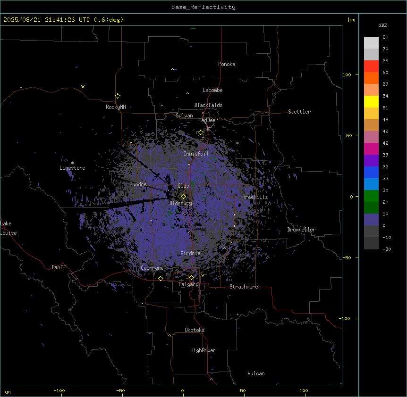The height and width of the screenshot is (397, 407).
Task: Click the -30 value on the dBZ scale
Action: pos(387,249)
